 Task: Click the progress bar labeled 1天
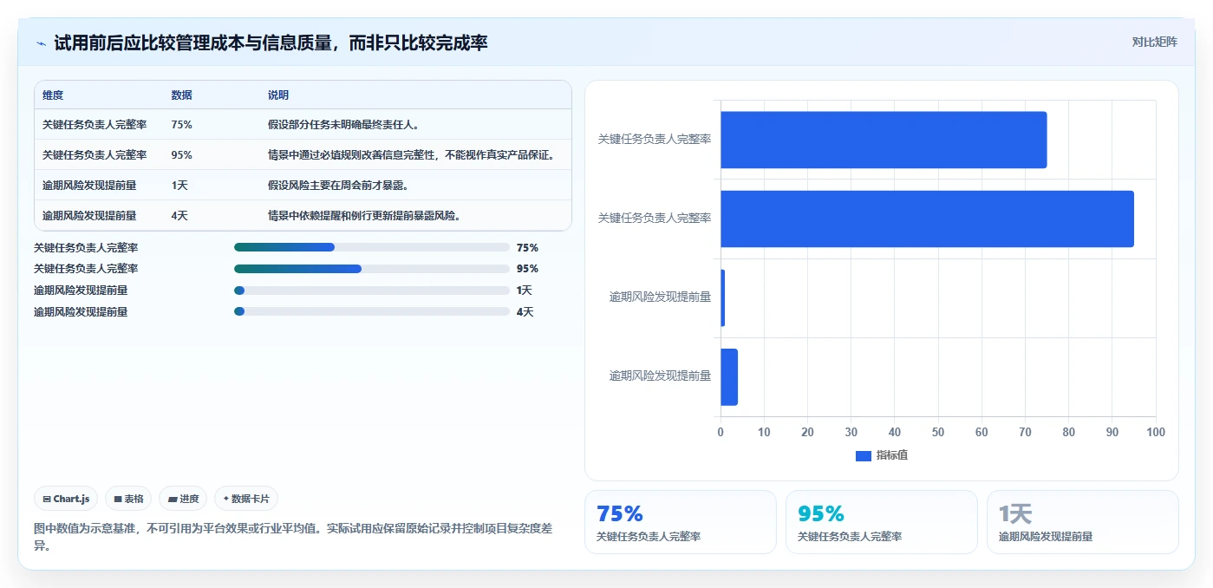[372, 291]
